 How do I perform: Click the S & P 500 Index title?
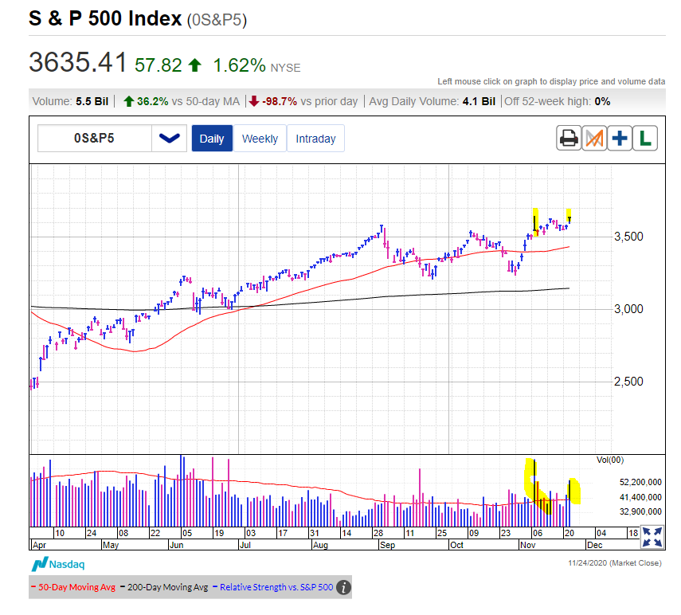(x=105, y=18)
